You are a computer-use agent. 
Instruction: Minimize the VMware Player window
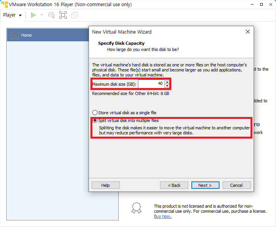[x=252, y=4]
